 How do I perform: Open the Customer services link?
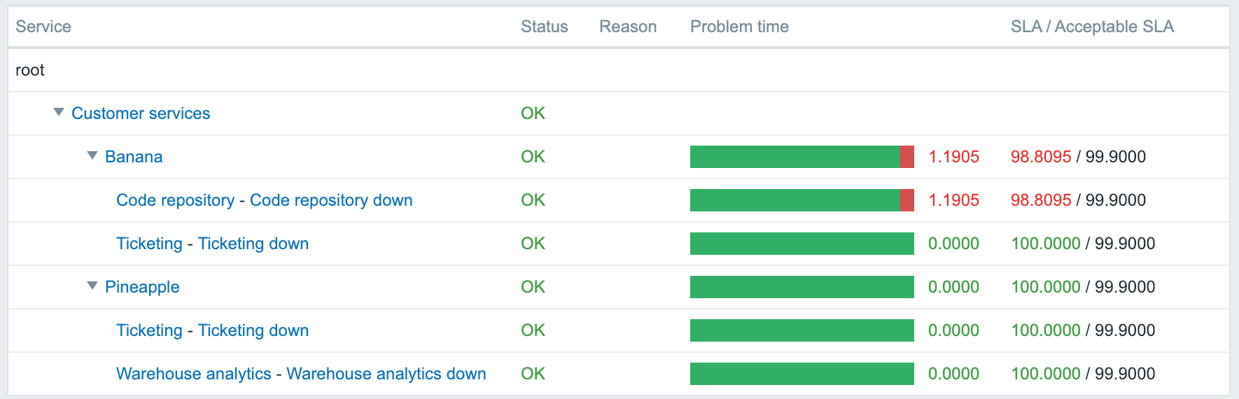(x=141, y=113)
